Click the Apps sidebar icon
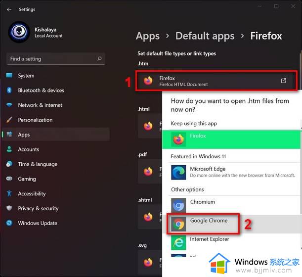 (9, 135)
